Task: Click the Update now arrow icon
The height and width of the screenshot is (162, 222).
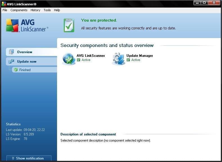Action: (x=11, y=62)
